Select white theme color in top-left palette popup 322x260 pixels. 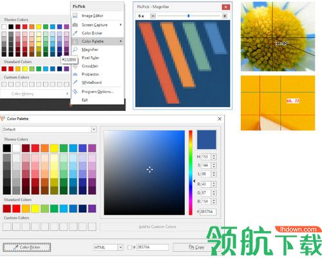click(x=4, y=26)
